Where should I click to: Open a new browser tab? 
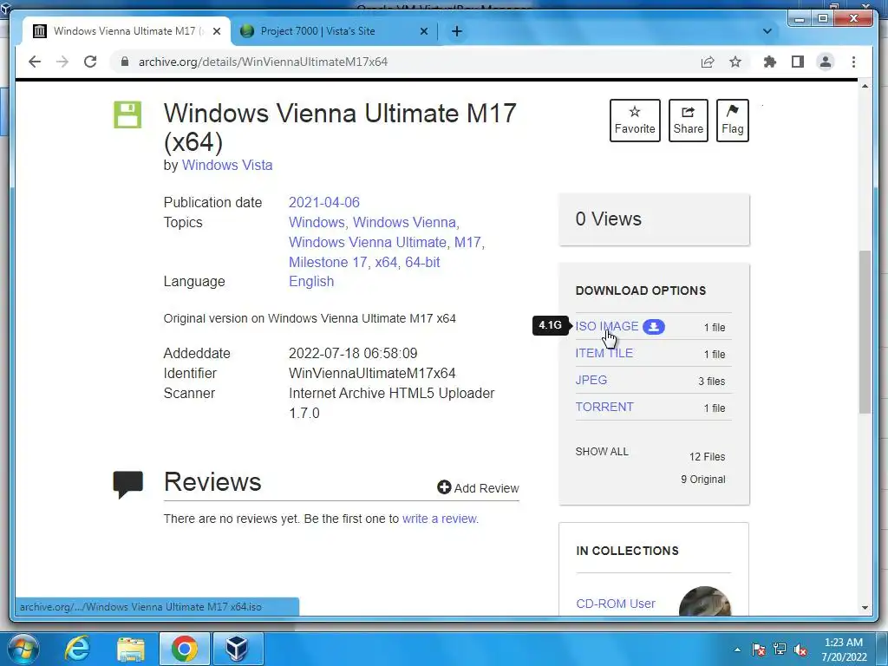pyautogui.click(x=457, y=31)
